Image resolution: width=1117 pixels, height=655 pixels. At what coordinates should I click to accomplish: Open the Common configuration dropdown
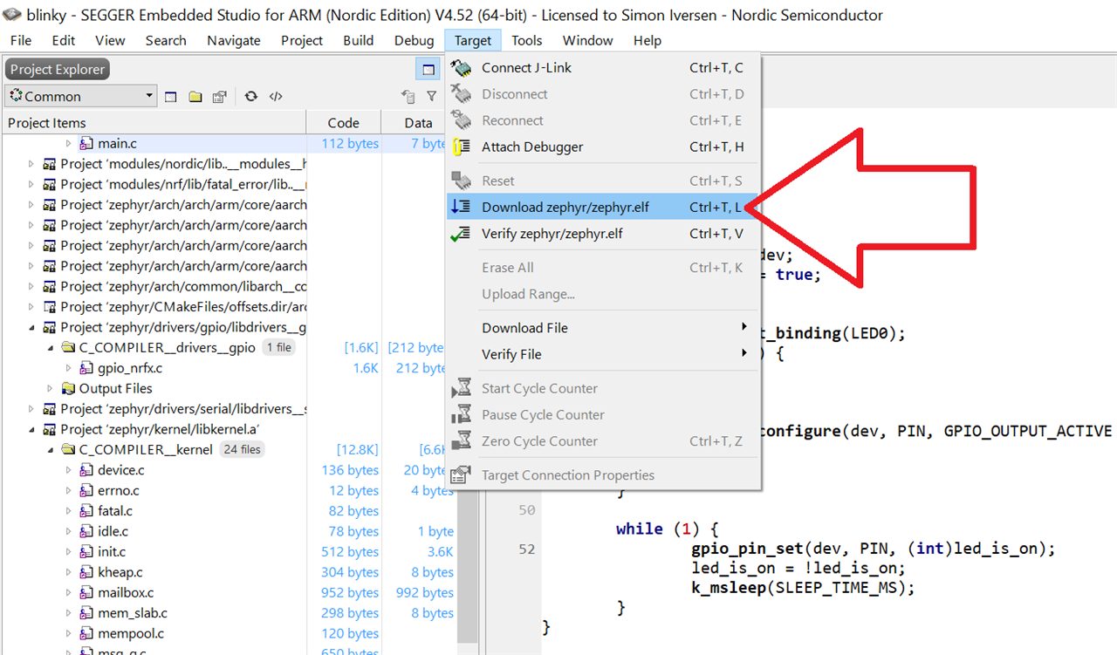point(80,97)
